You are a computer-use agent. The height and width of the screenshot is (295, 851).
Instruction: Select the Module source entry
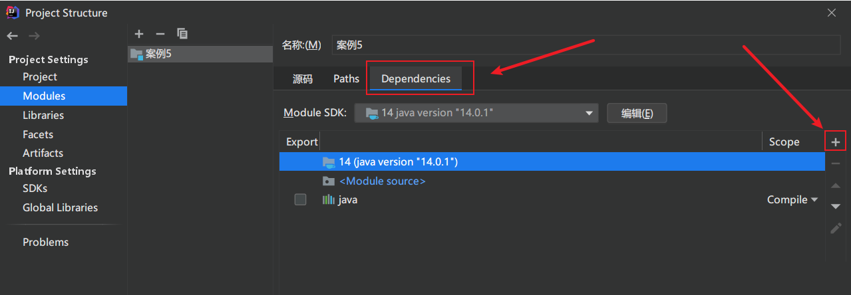click(382, 181)
